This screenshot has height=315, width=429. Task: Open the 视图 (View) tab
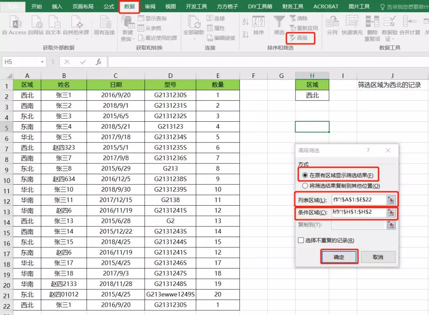pos(170,6)
